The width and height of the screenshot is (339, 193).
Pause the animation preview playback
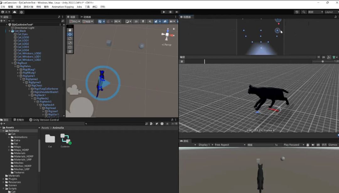point(182,61)
